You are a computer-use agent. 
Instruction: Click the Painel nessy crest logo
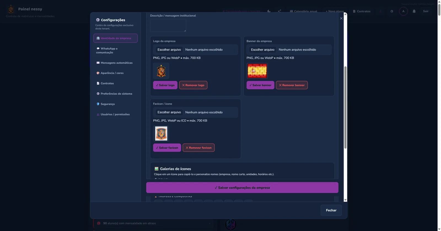(x=11, y=9)
